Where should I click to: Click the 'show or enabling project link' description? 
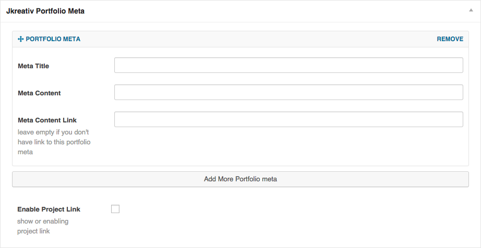tap(42, 226)
